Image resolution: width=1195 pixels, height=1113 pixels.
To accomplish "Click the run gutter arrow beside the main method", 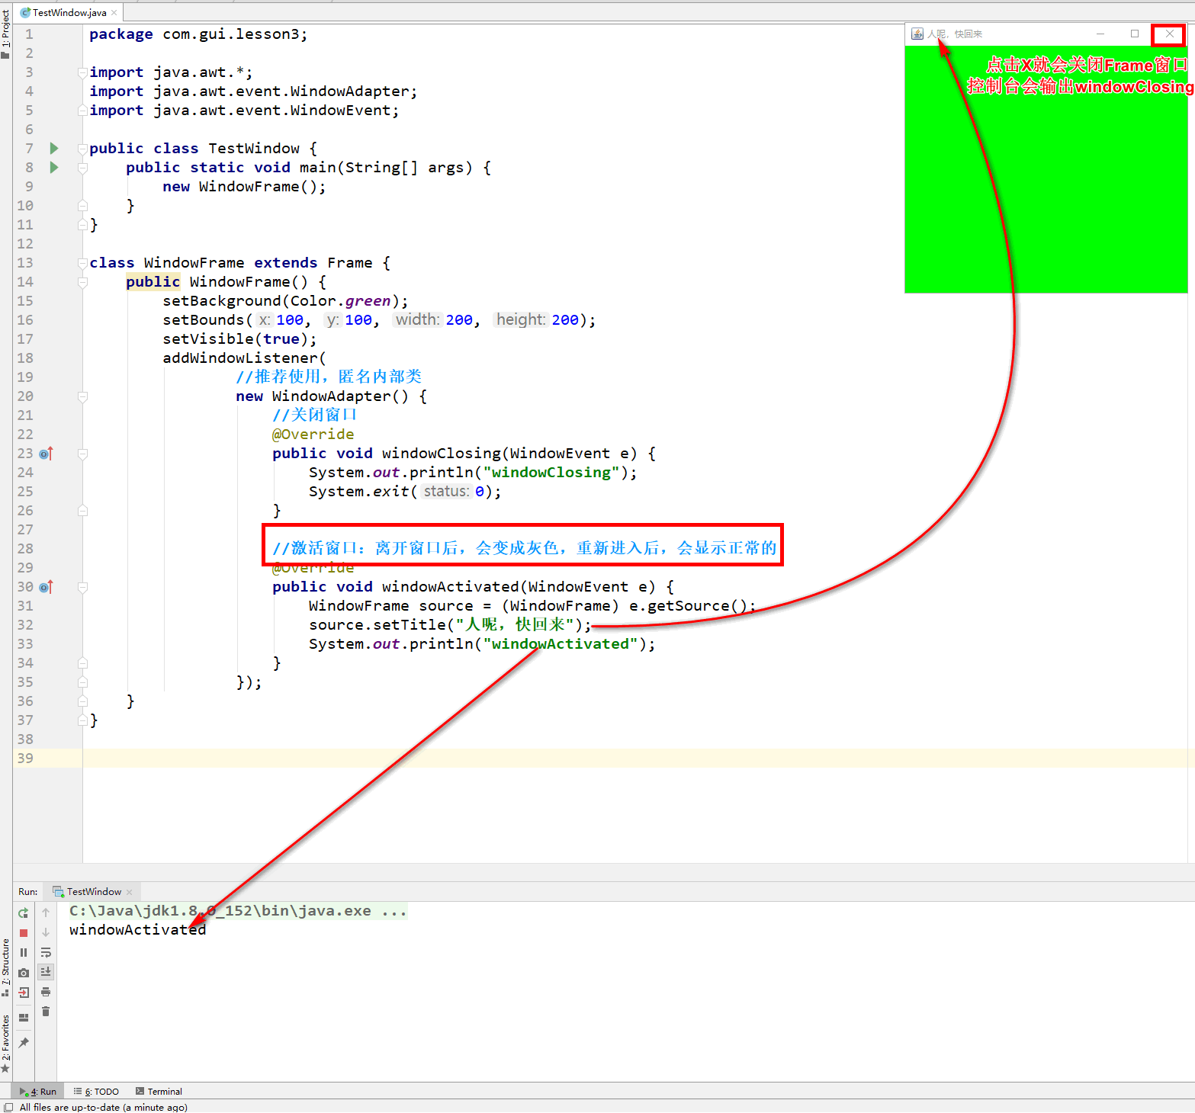I will point(54,167).
